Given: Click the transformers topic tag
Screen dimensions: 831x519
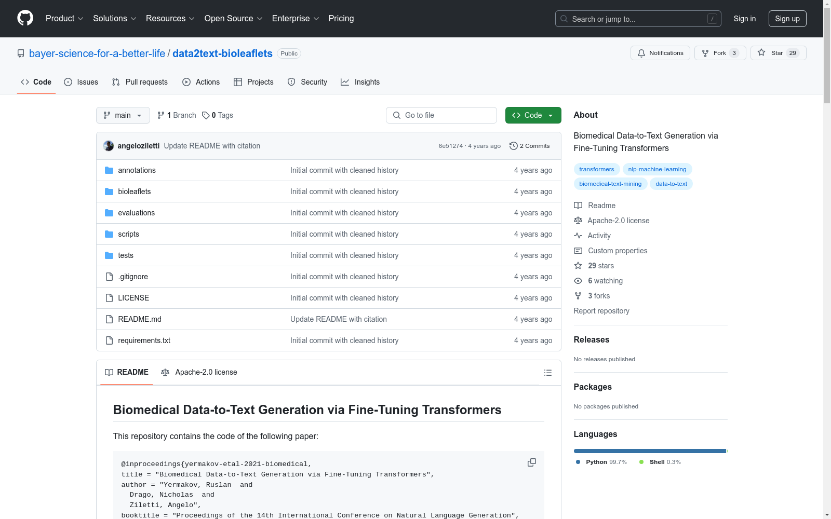Looking at the screenshot, I should [597, 169].
